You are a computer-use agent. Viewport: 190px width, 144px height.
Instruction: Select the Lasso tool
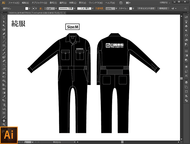(x=4, y=30)
